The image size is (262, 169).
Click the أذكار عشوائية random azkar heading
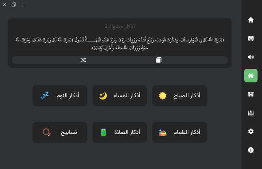coord(120,26)
